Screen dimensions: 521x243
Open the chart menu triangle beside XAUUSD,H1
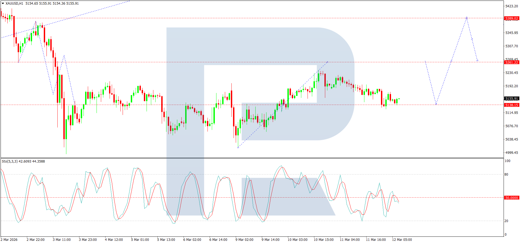pyautogui.click(x=3, y=4)
